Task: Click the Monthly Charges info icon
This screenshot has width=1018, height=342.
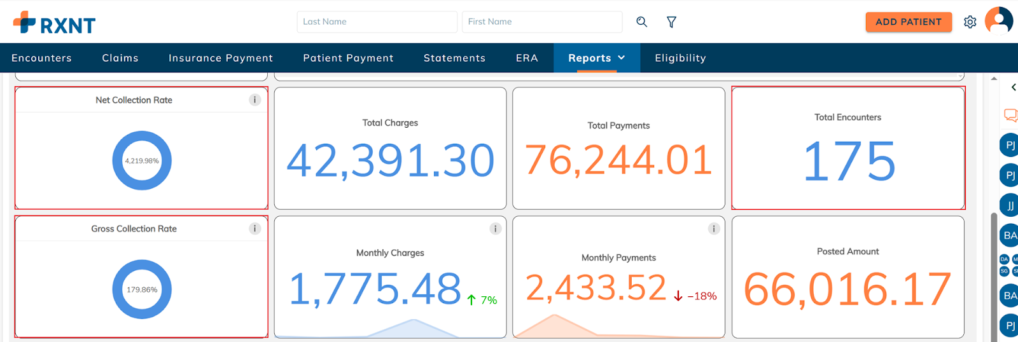Action: [x=495, y=229]
